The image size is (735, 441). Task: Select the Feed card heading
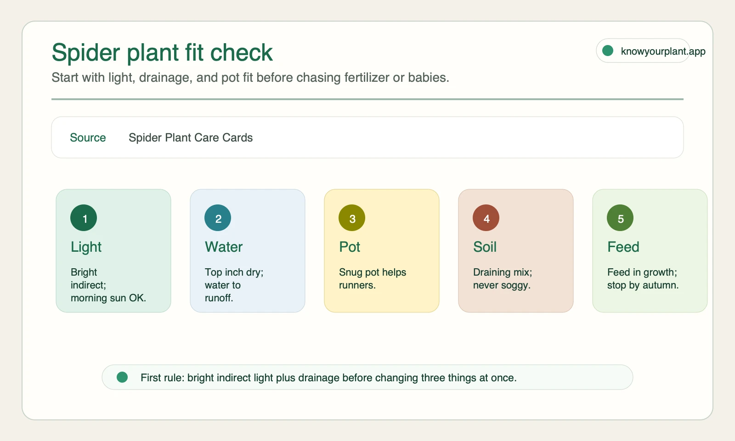(x=623, y=247)
